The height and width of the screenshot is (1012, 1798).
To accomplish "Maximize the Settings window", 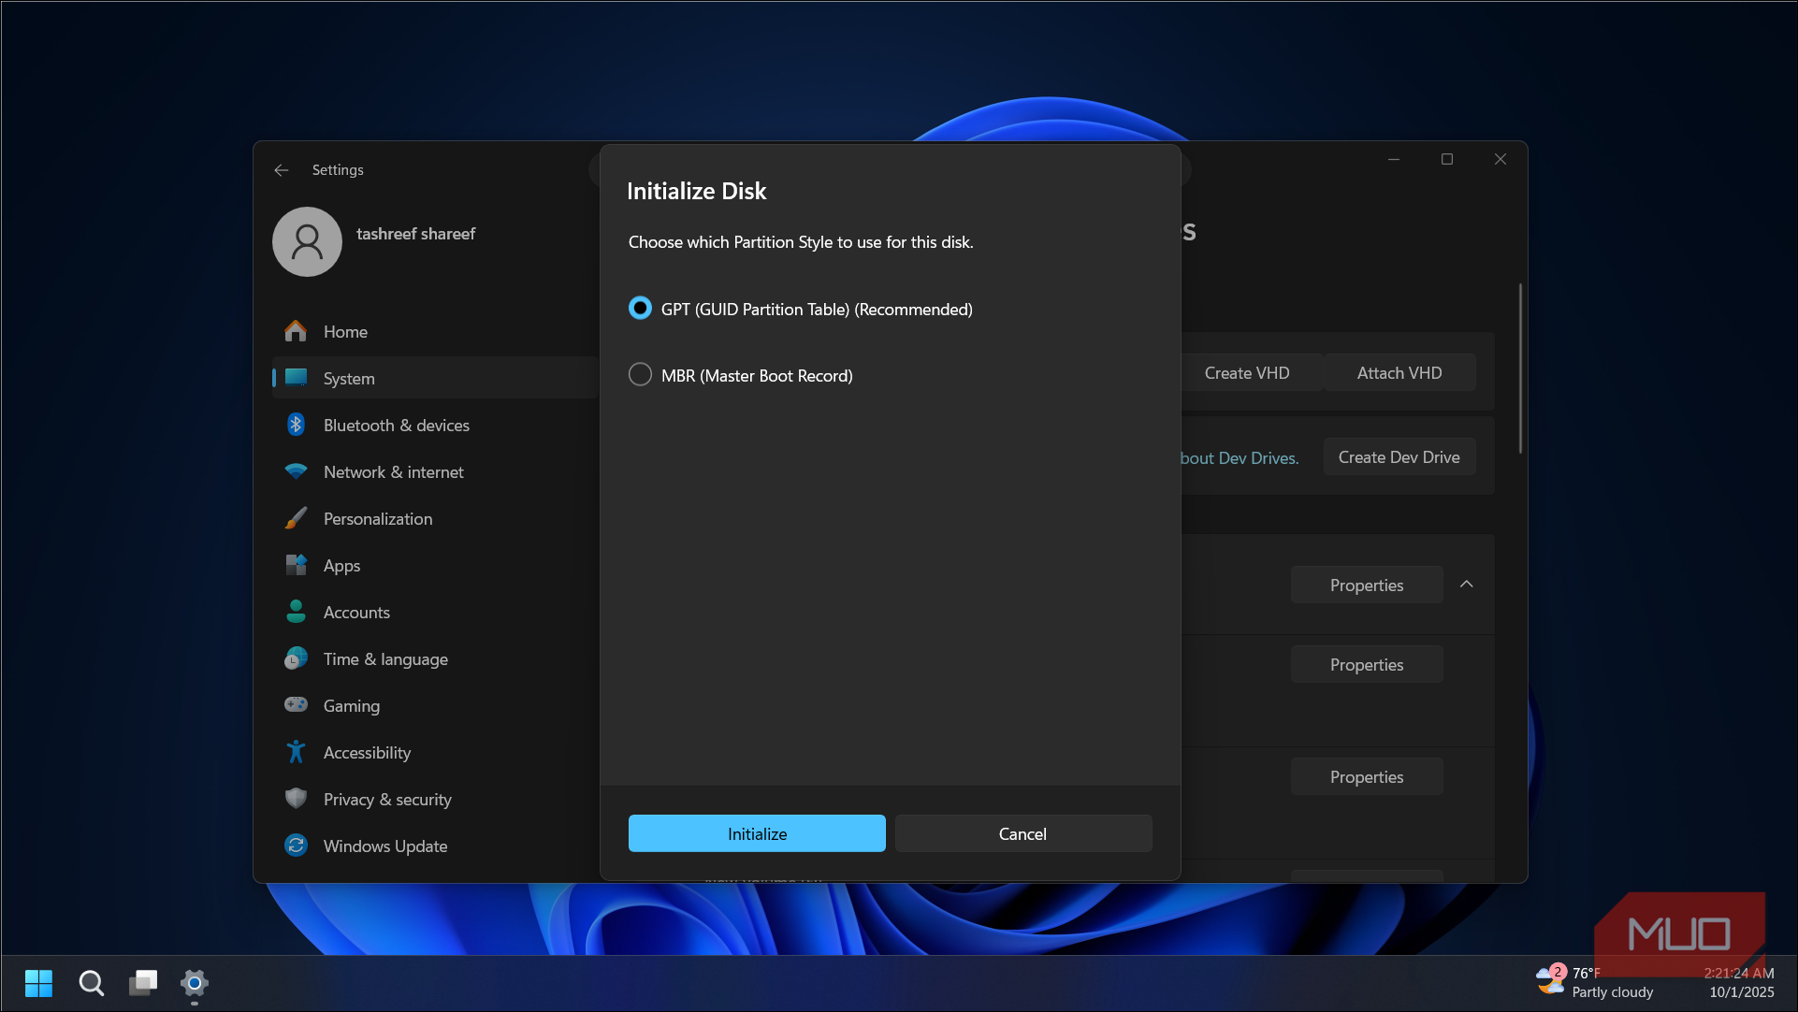I will coord(1447,159).
